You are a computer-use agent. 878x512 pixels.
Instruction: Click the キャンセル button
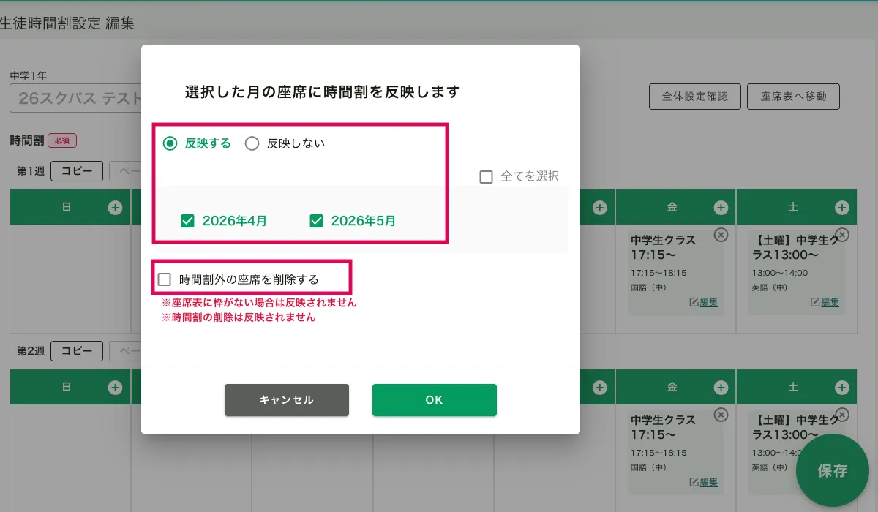(286, 400)
